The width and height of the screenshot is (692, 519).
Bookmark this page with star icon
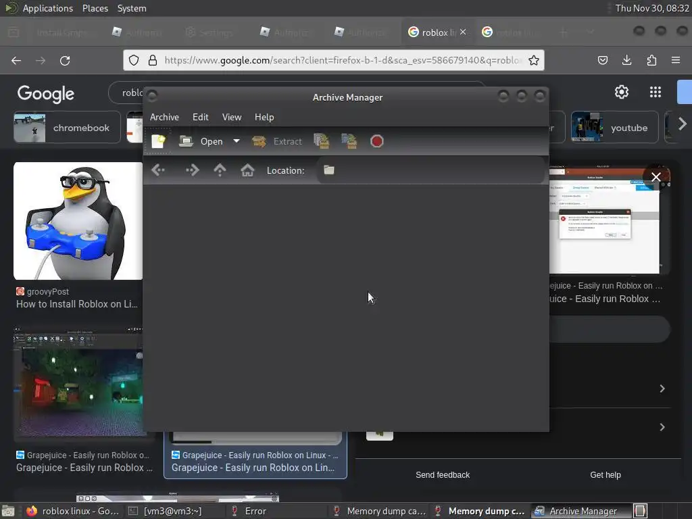click(x=534, y=60)
